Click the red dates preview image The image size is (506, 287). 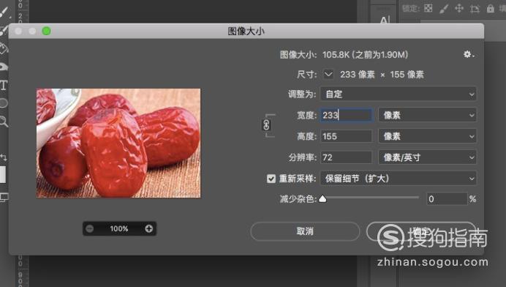pos(118,143)
